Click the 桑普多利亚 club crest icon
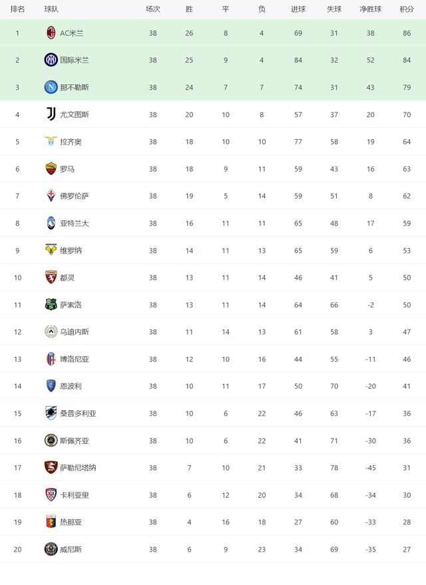 (x=51, y=413)
